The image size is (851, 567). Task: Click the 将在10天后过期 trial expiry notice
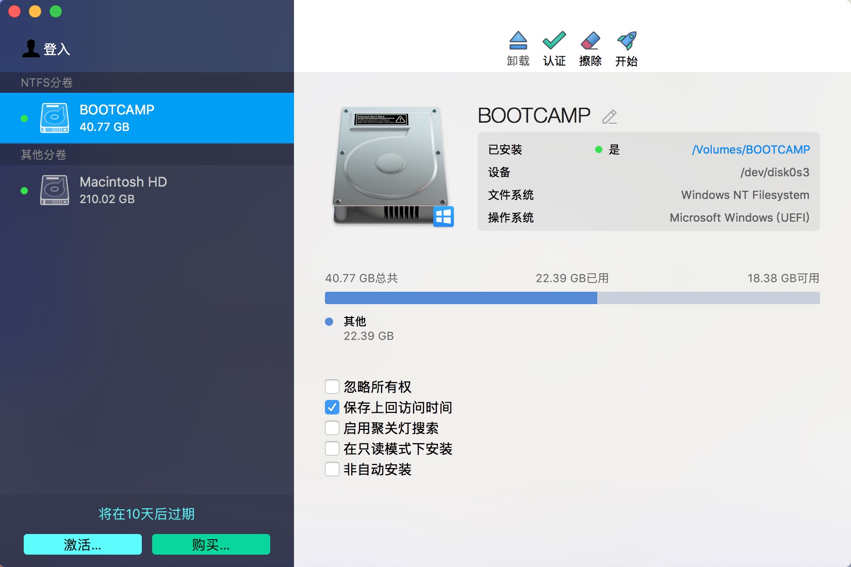click(x=146, y=514)
